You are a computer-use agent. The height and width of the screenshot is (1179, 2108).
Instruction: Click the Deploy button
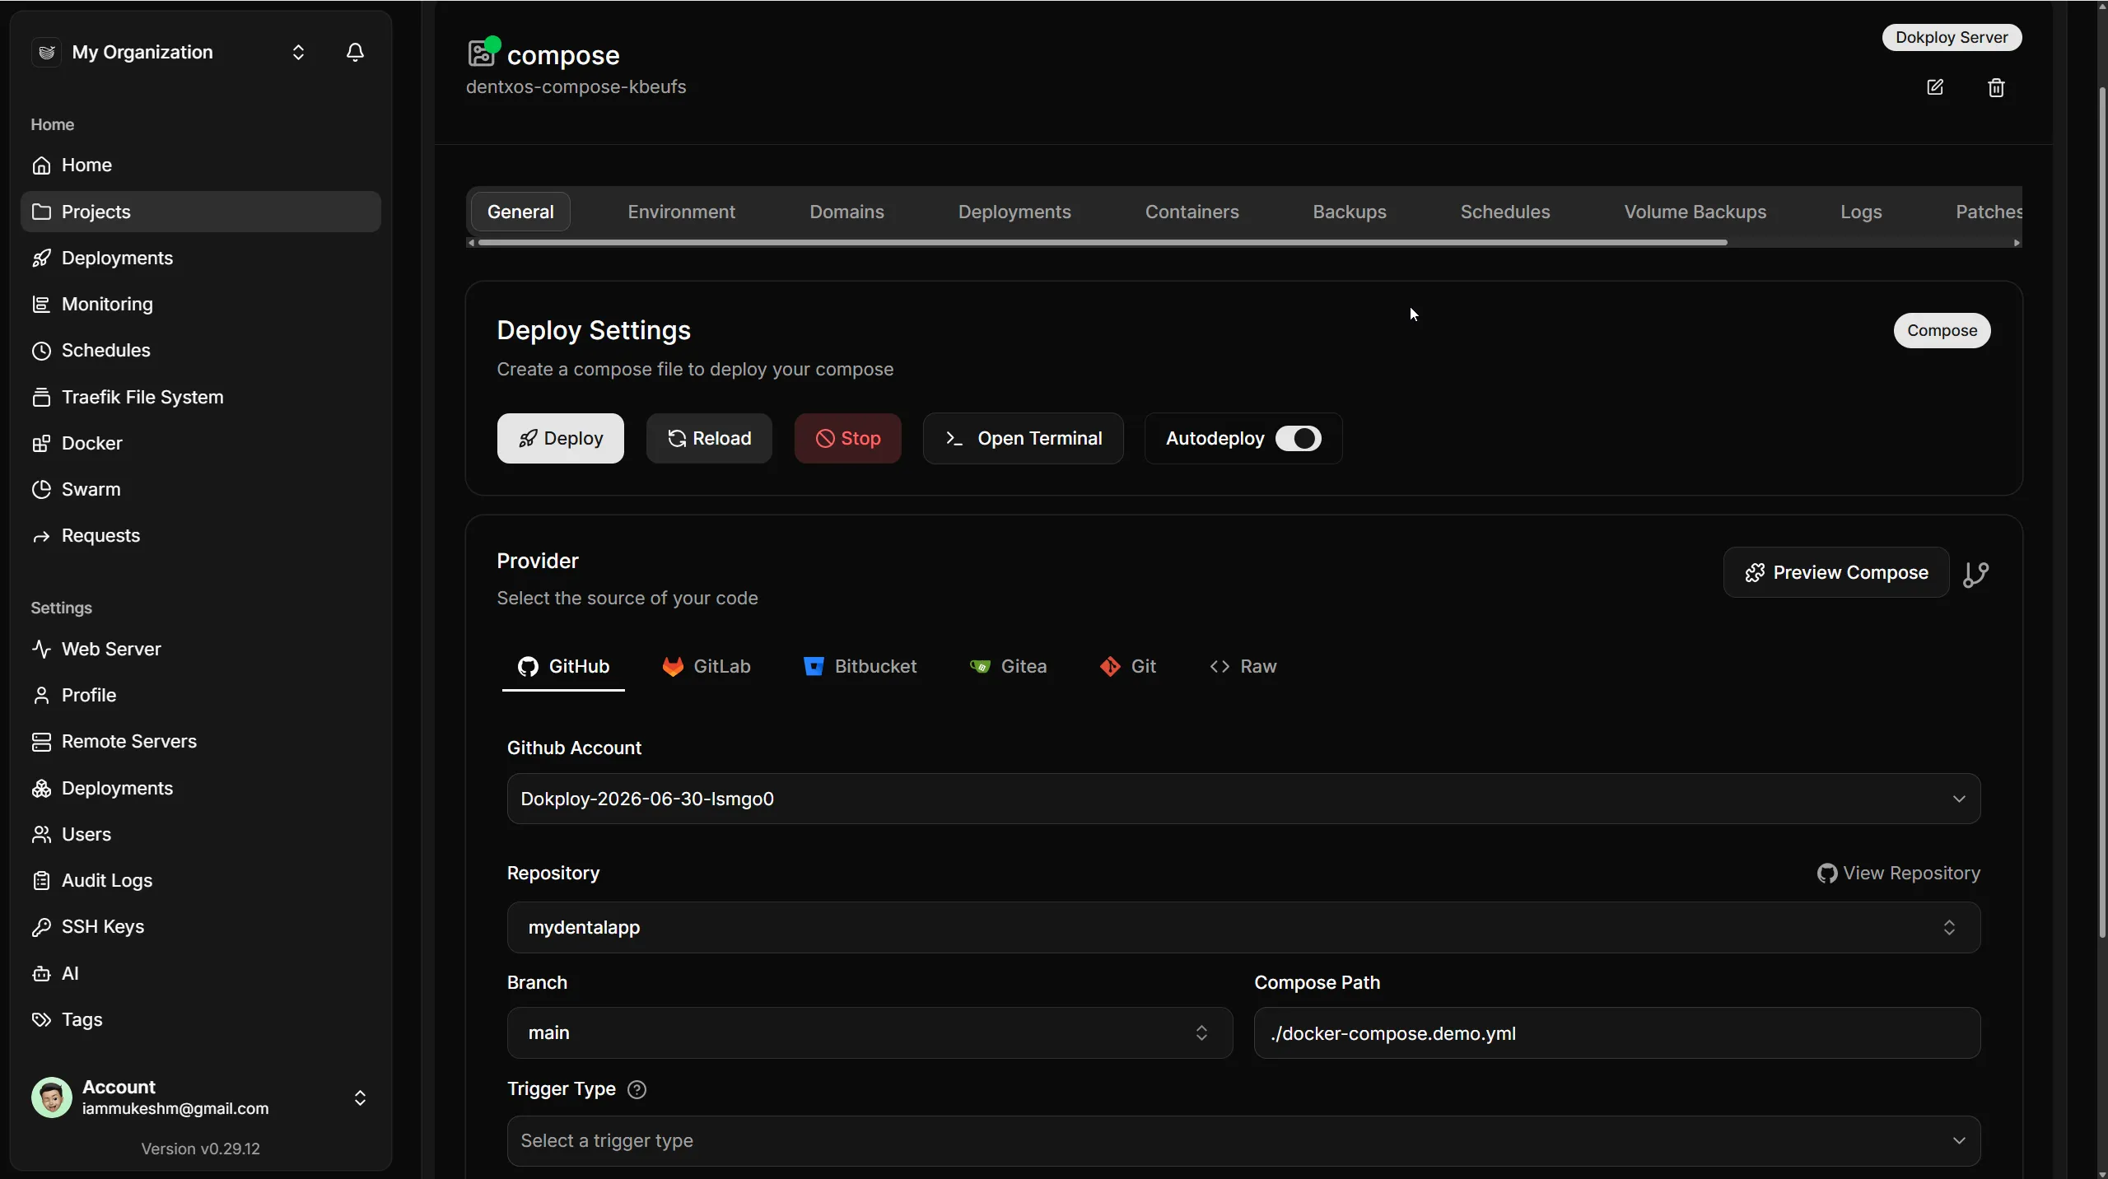561,438
